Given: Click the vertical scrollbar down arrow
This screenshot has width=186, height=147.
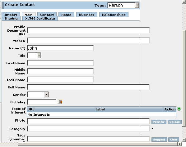Looking at the screenshot, I should pyautogui.click(x=184, y=140).
